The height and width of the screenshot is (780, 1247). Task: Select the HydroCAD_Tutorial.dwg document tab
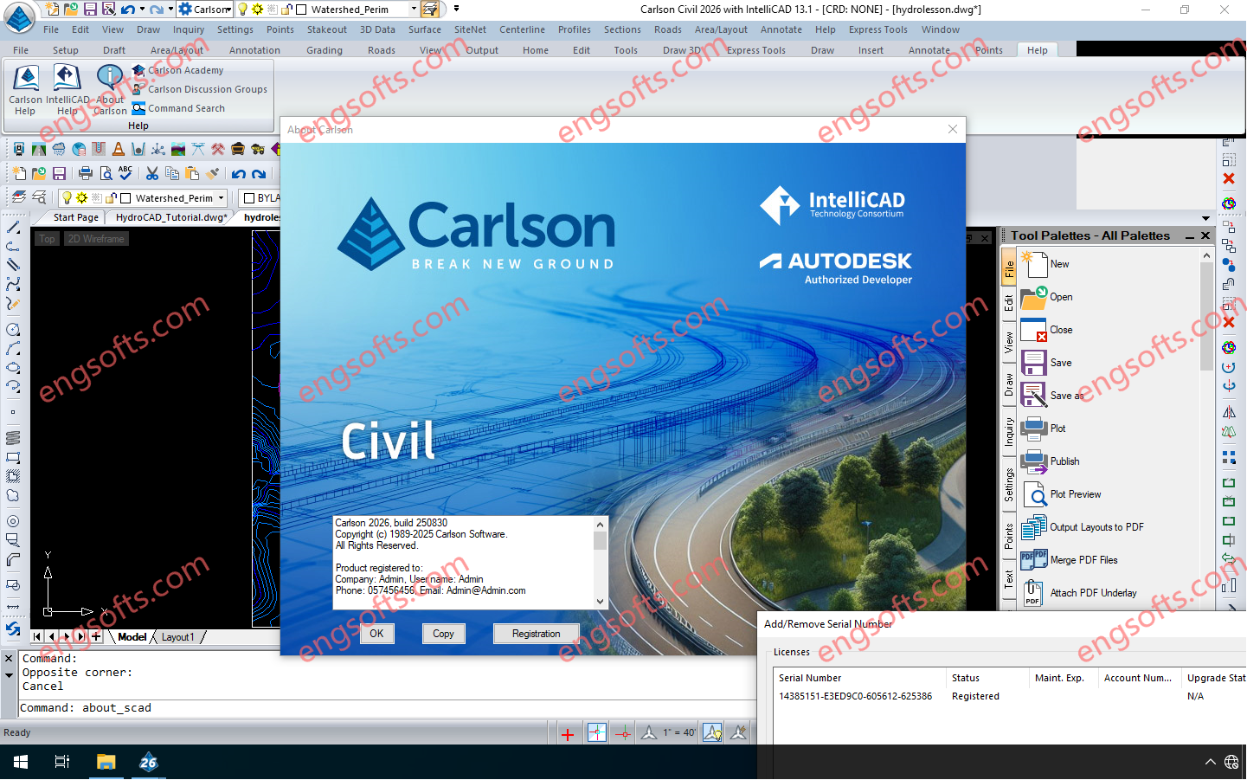tap(171, 217)
